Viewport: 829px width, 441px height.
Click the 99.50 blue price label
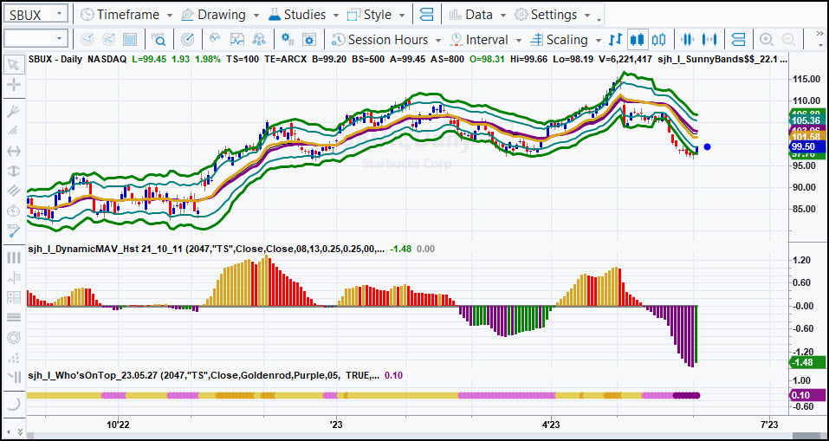tap(807, 146)
